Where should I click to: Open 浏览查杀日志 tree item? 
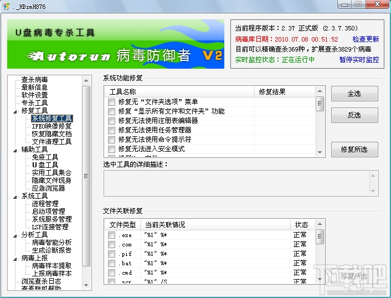(x=41, y=281)
